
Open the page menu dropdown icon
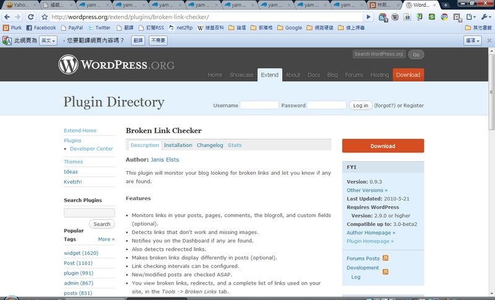[471, 17]
